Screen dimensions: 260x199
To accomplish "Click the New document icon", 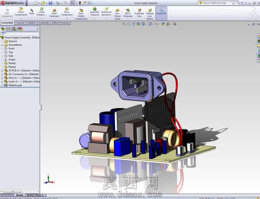I will tap(36, 3).
